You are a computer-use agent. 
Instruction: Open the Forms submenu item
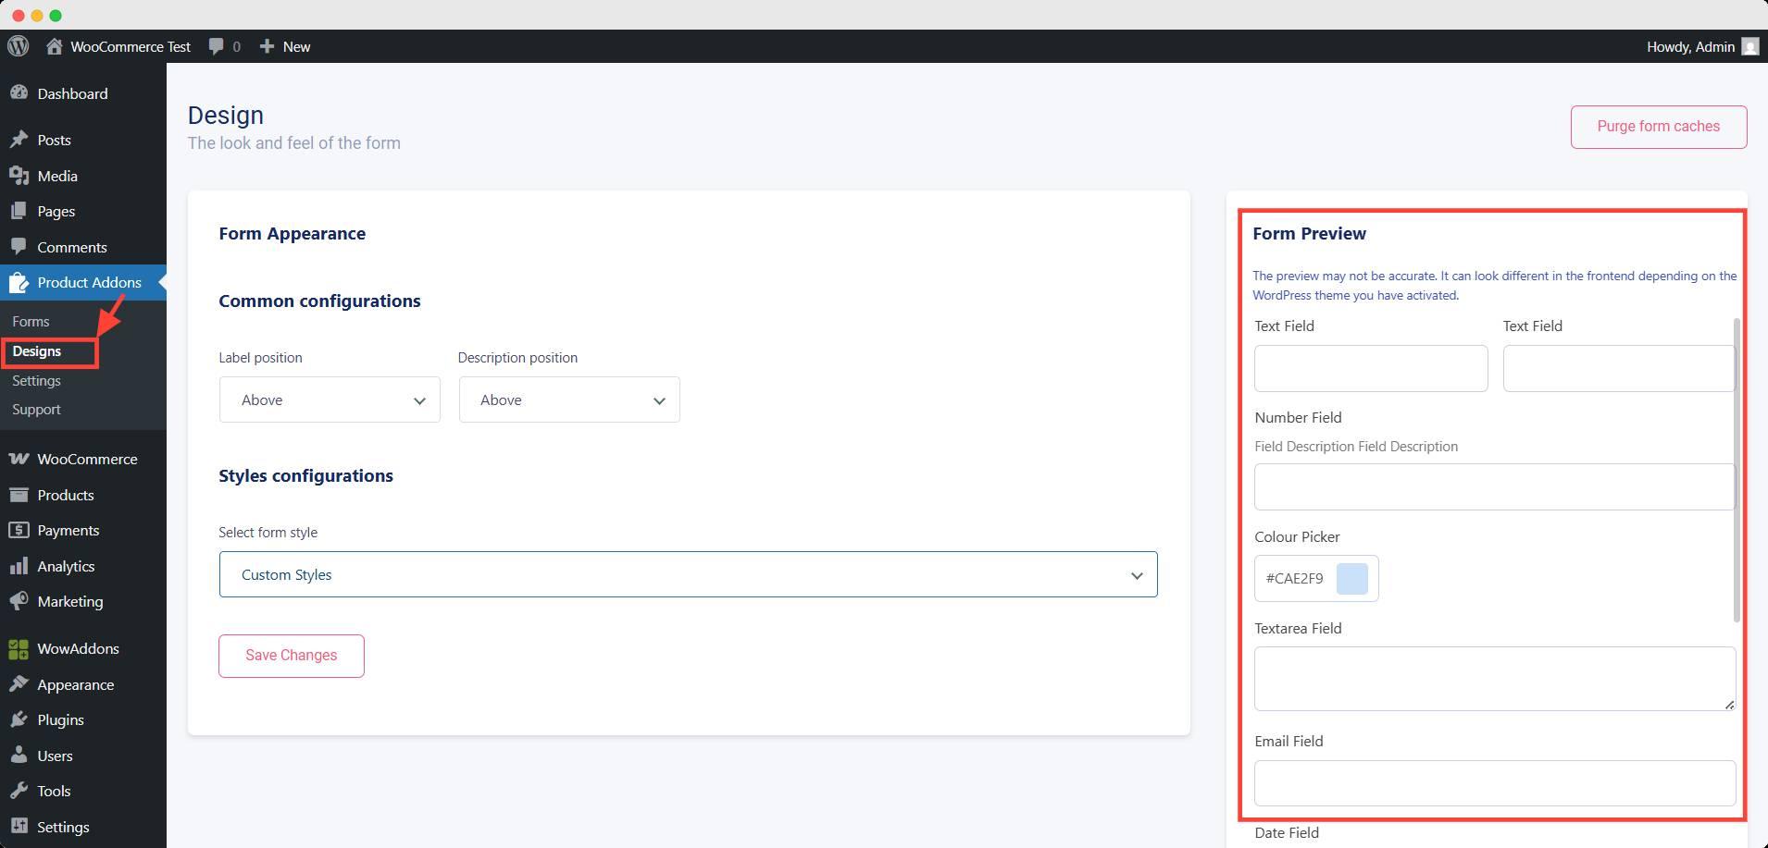tap(31, 321)
